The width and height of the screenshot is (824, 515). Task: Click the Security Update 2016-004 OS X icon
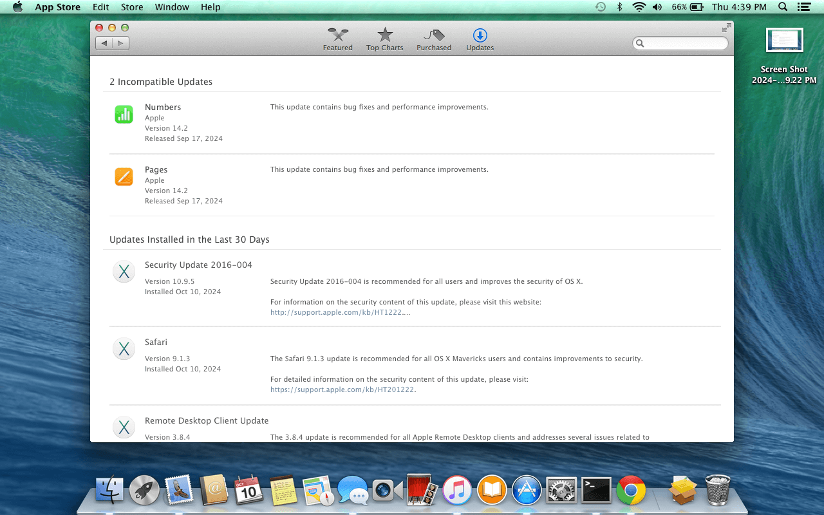(124, 272)
